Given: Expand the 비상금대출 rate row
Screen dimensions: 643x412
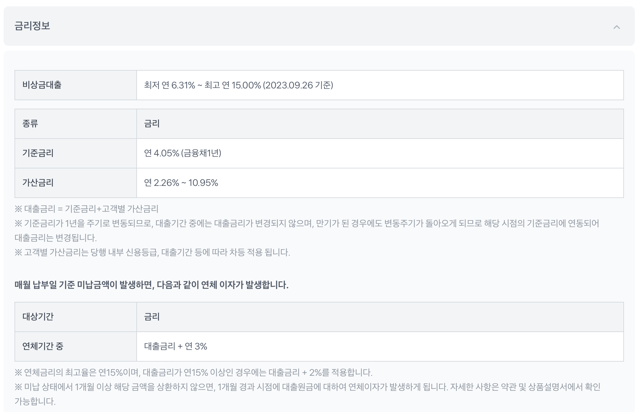Looking at the screenshot, I should (319, 85).
